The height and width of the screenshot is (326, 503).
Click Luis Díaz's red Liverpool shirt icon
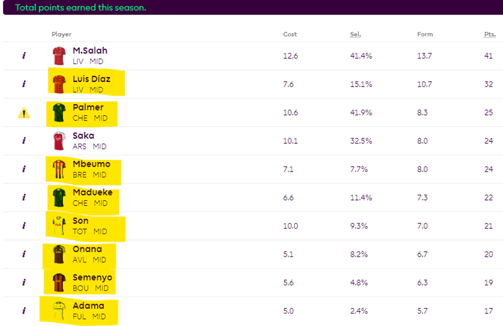coord(59,84)
